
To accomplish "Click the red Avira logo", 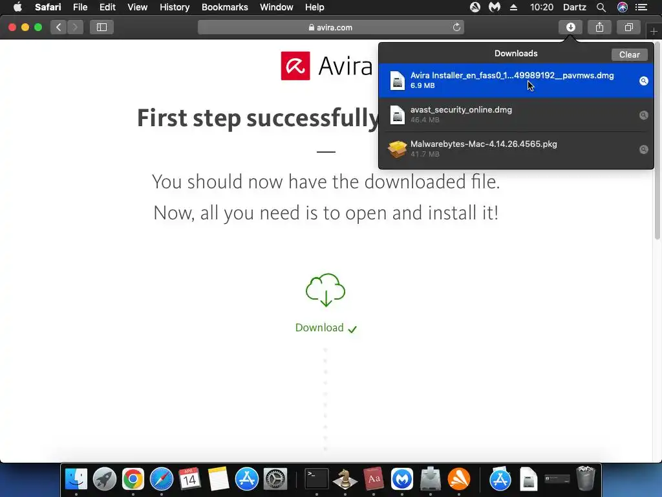I will (295, 65).
